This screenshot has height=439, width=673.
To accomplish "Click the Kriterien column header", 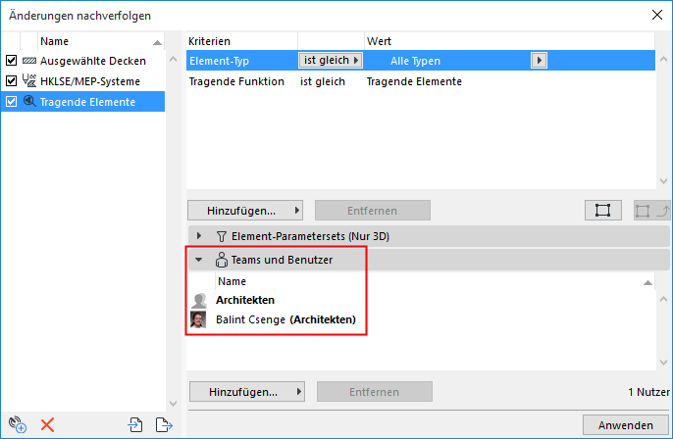I will coord(241,41).
